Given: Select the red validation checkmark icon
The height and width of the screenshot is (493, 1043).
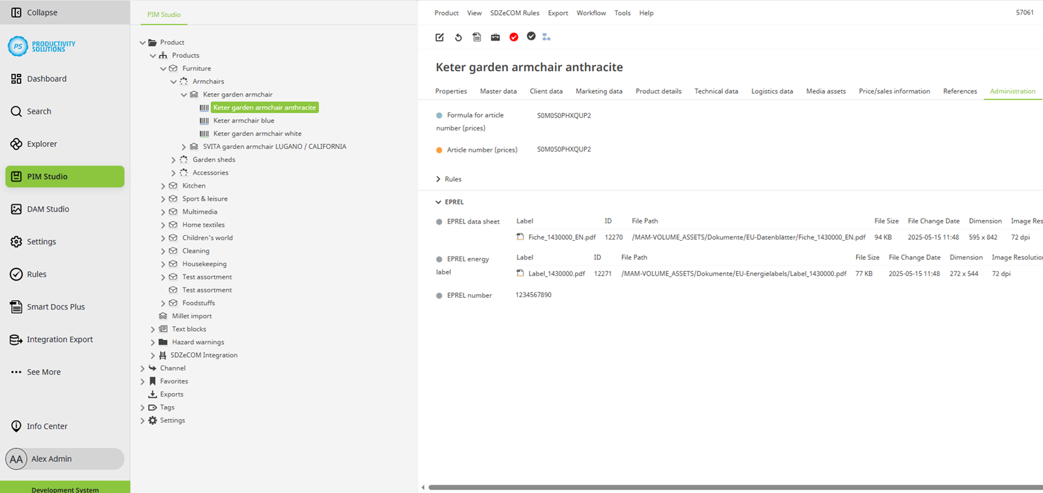Looking at the screenshot, I should click(x=514, y=37).
